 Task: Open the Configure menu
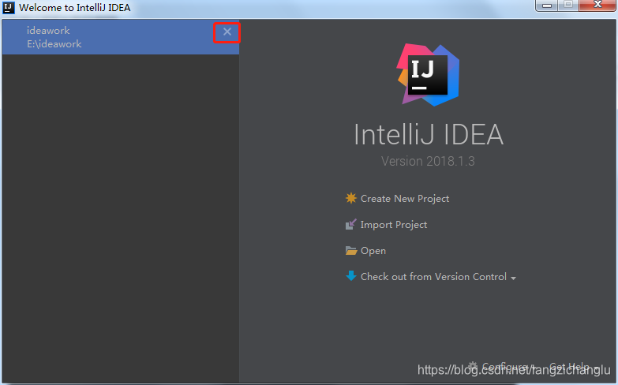[504, 367]
